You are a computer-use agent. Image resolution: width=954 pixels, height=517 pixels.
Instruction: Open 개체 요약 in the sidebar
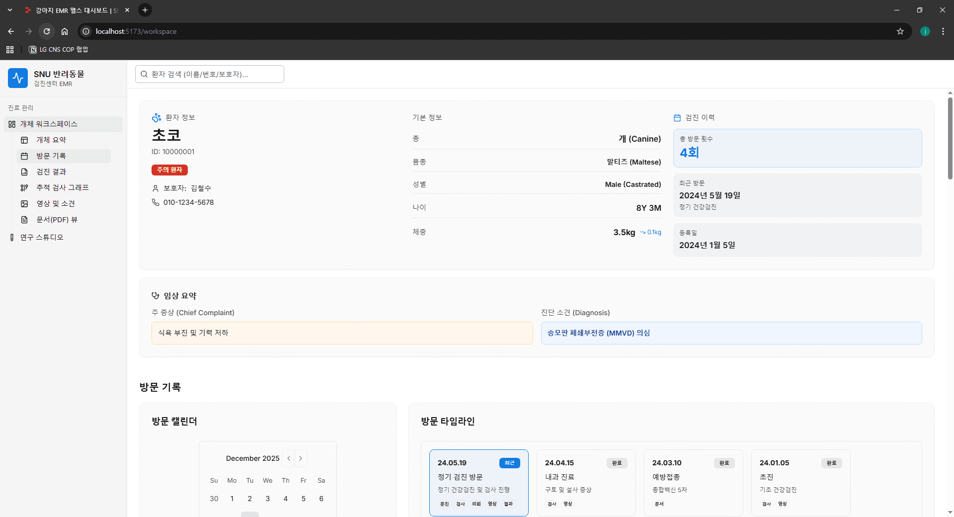[51, 140]
